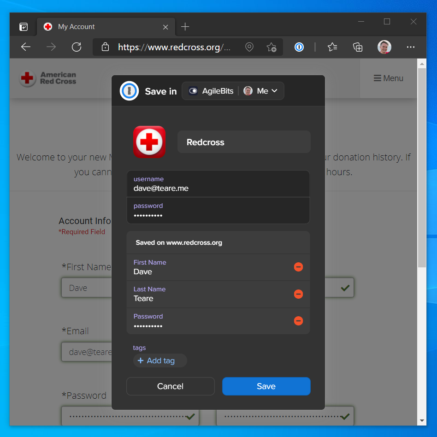Click the reload page icon
This screenshot has height=437, width=437.
[x=77, y=47]
